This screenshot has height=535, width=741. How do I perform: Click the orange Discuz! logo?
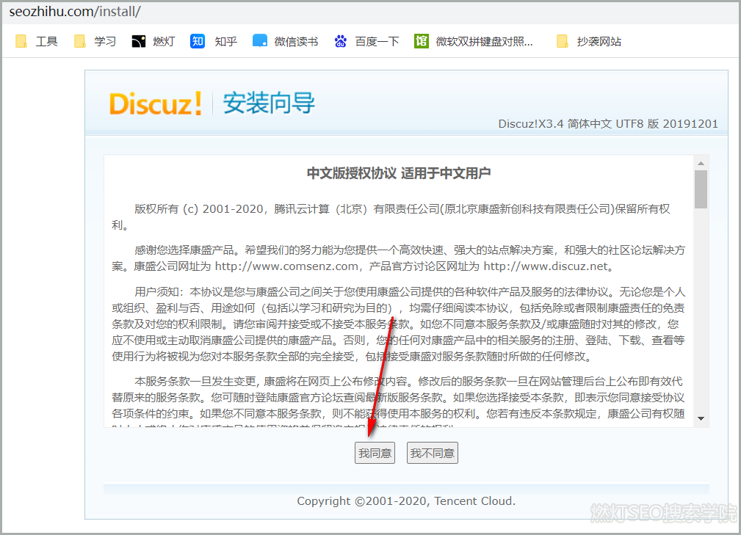click(156, 103)
